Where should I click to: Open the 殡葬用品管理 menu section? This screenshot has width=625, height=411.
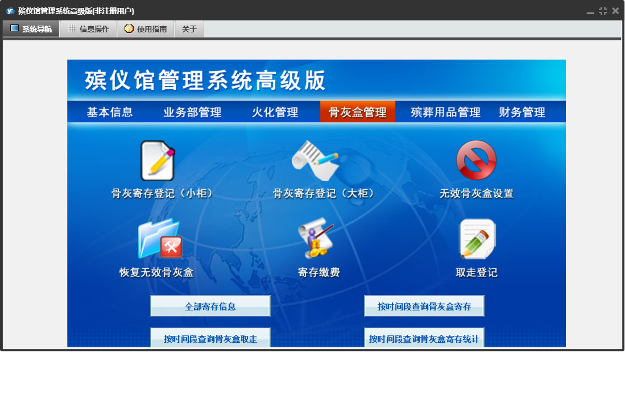coord(446,113)
